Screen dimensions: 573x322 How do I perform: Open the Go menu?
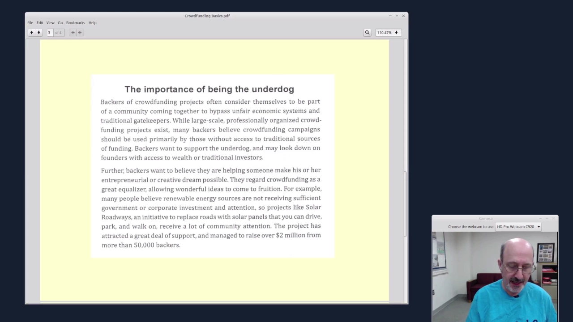click(60, 23)
